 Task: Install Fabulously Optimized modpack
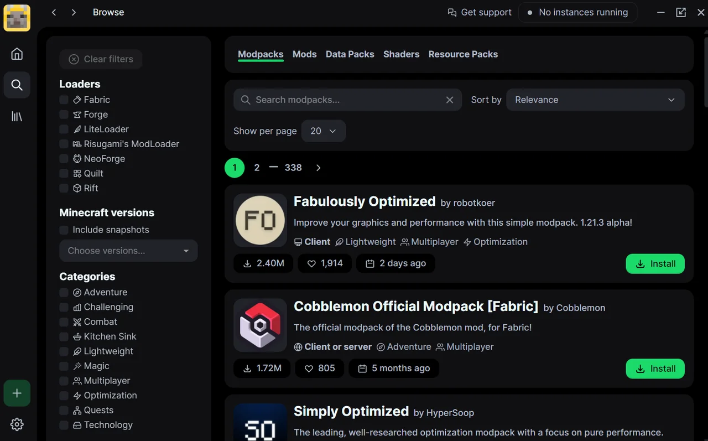[x=655, y=264]
